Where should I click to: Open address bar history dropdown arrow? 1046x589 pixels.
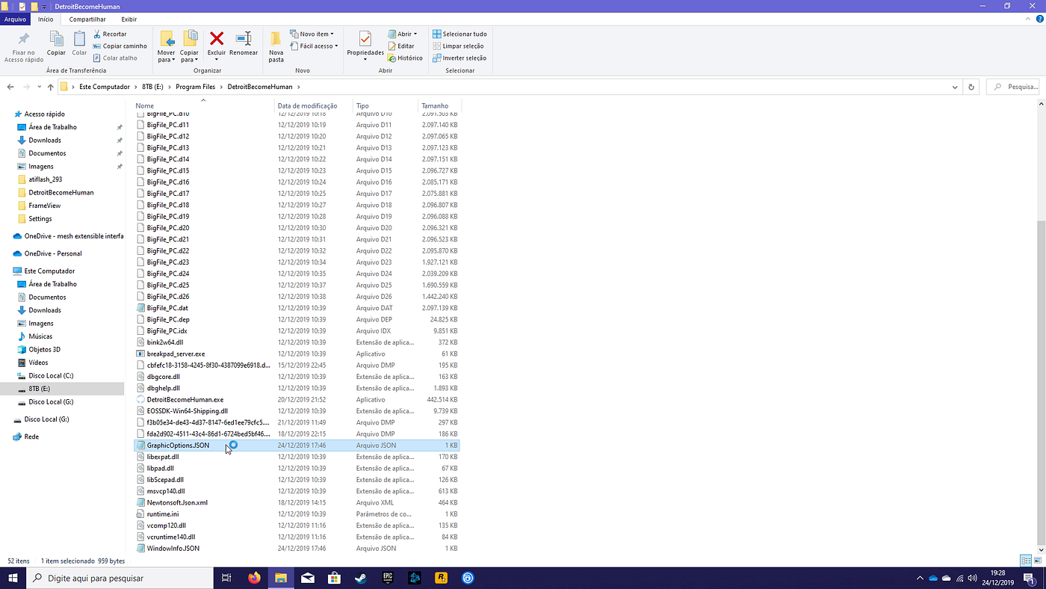[x=955, y=87]
